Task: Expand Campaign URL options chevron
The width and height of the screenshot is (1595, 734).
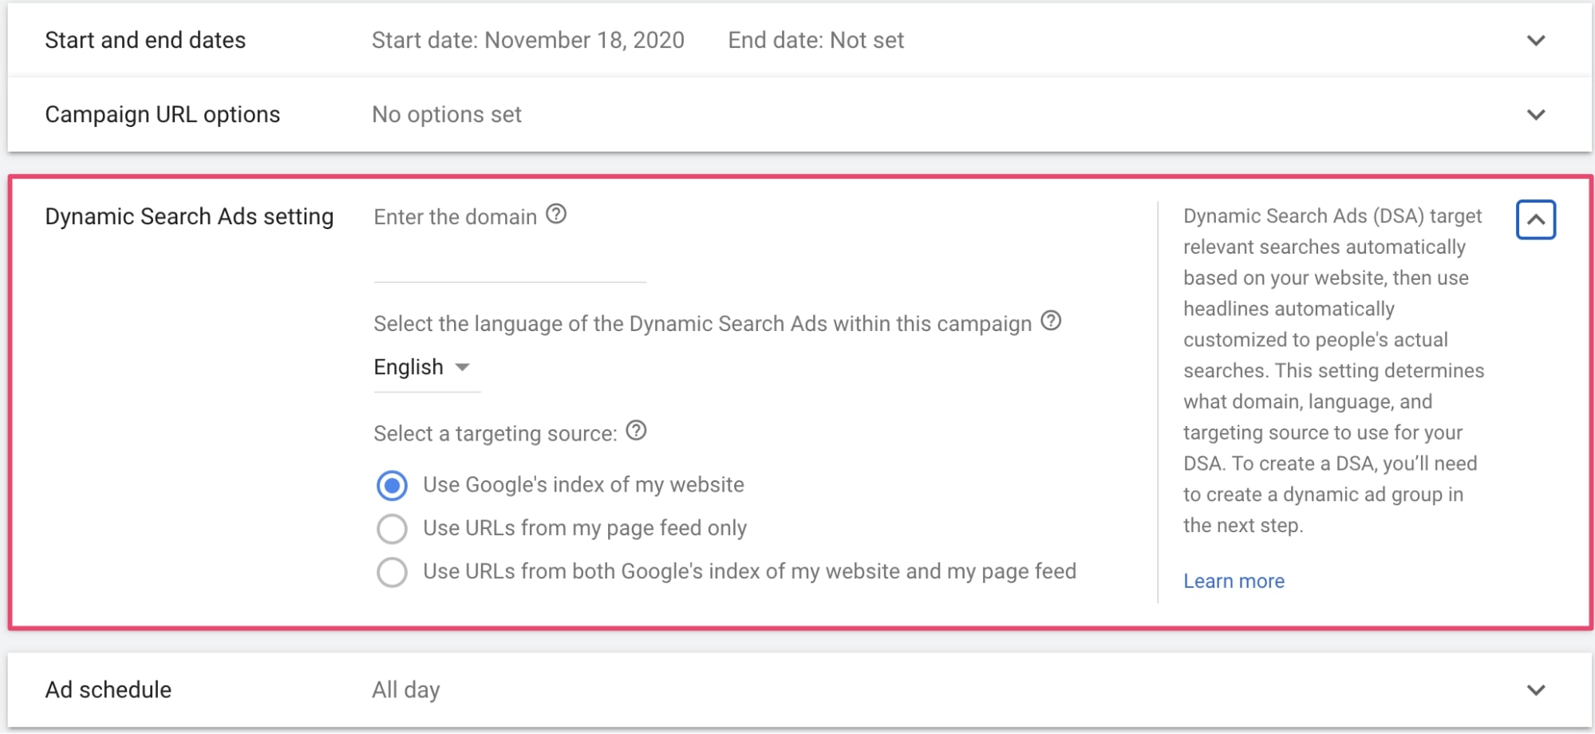Action: click(x=1535, y=115)
